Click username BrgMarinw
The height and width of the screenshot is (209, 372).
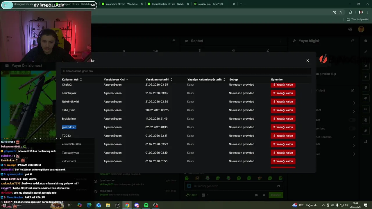pos(69,119)
